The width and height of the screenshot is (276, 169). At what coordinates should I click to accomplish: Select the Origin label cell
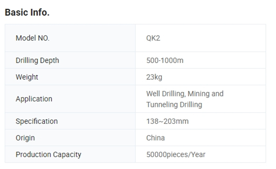(70, 138)
